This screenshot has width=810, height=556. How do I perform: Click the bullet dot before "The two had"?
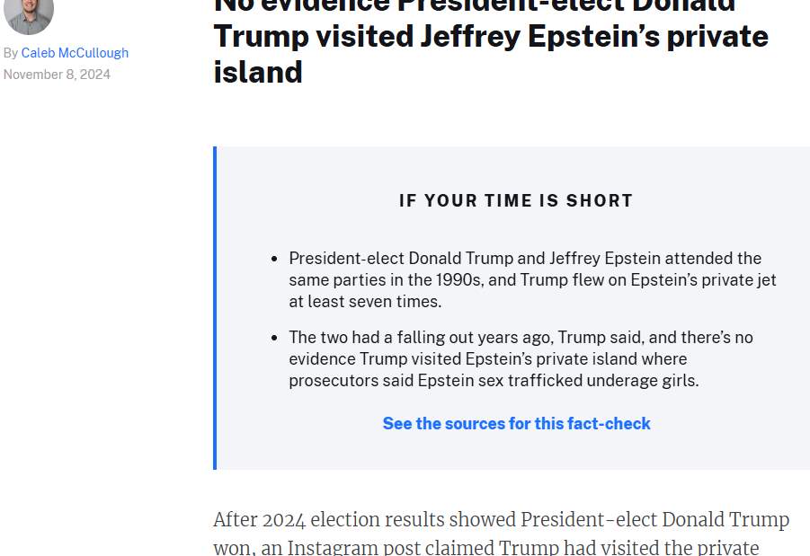pos(274,338)
